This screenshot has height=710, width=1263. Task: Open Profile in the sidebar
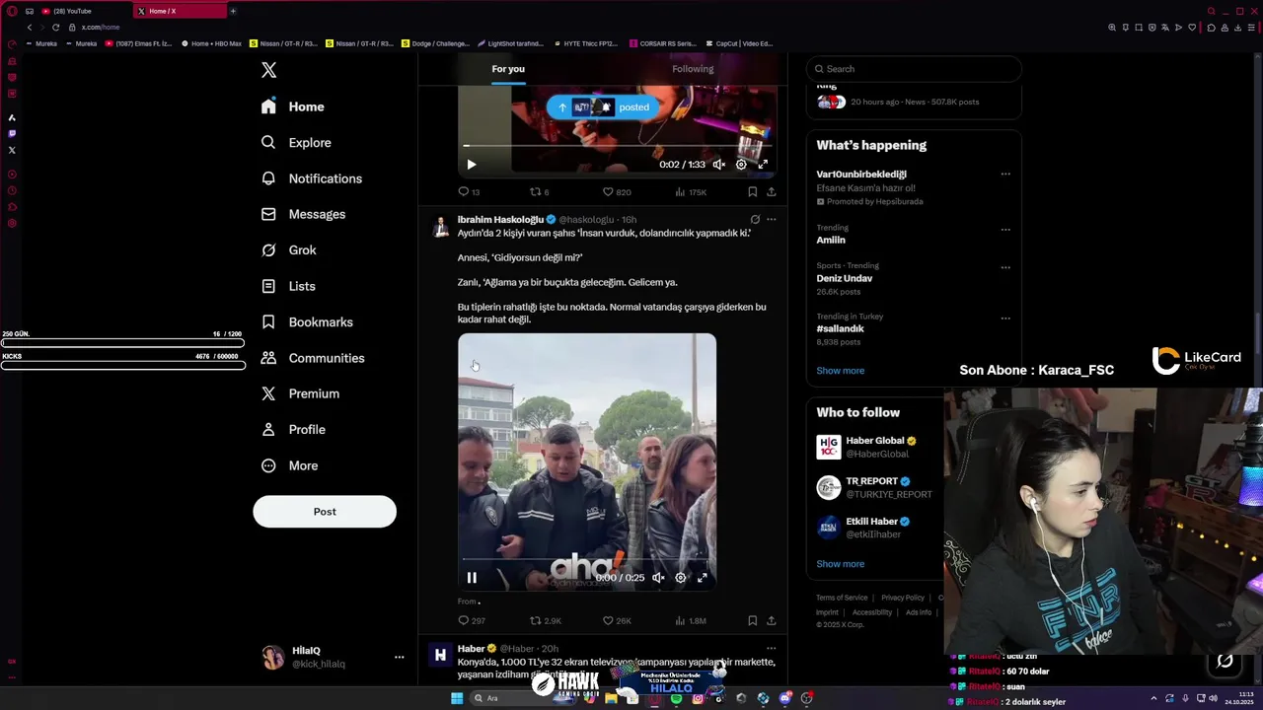coord(293,430)
